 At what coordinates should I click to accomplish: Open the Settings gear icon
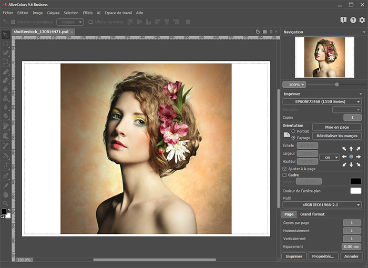[x=362, y=20]
